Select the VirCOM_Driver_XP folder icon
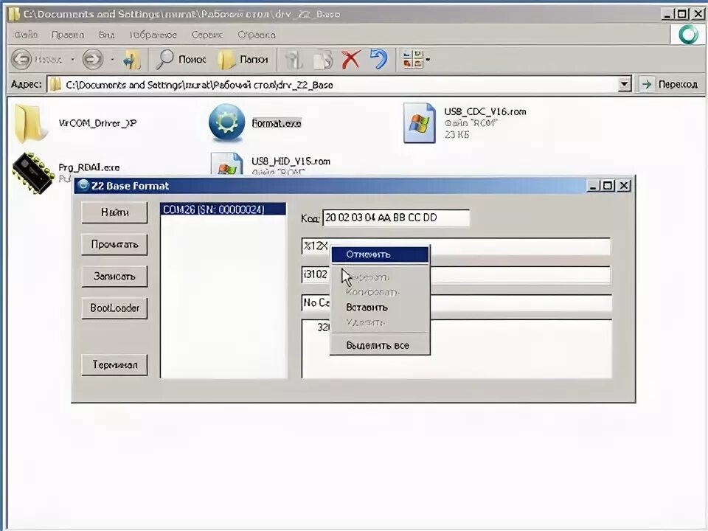The image size is (708, 531). (x=31, y=123)
